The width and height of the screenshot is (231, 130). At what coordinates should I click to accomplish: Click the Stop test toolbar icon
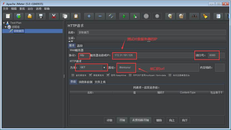click(146, 16)
